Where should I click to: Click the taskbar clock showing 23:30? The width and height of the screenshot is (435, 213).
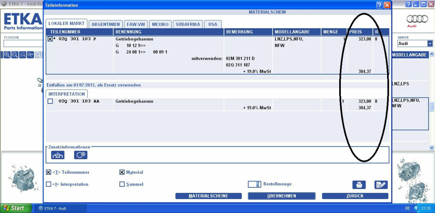[426, 208]
